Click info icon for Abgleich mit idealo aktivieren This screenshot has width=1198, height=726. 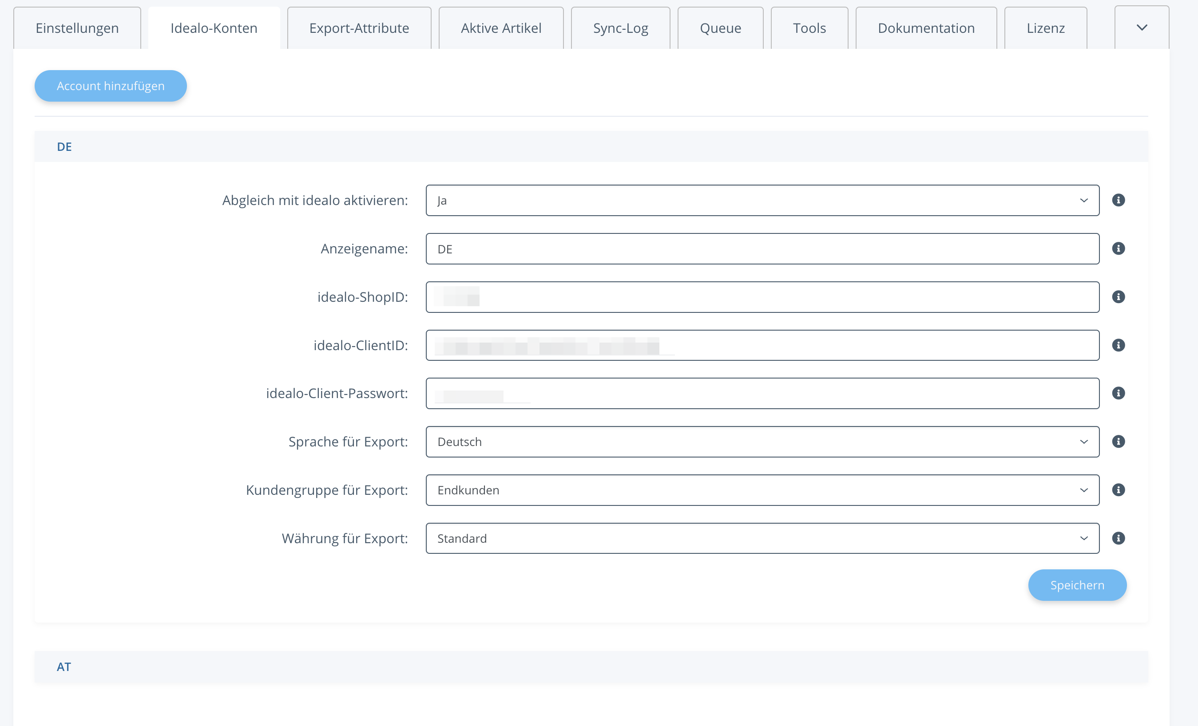(x=1118, y=200)
